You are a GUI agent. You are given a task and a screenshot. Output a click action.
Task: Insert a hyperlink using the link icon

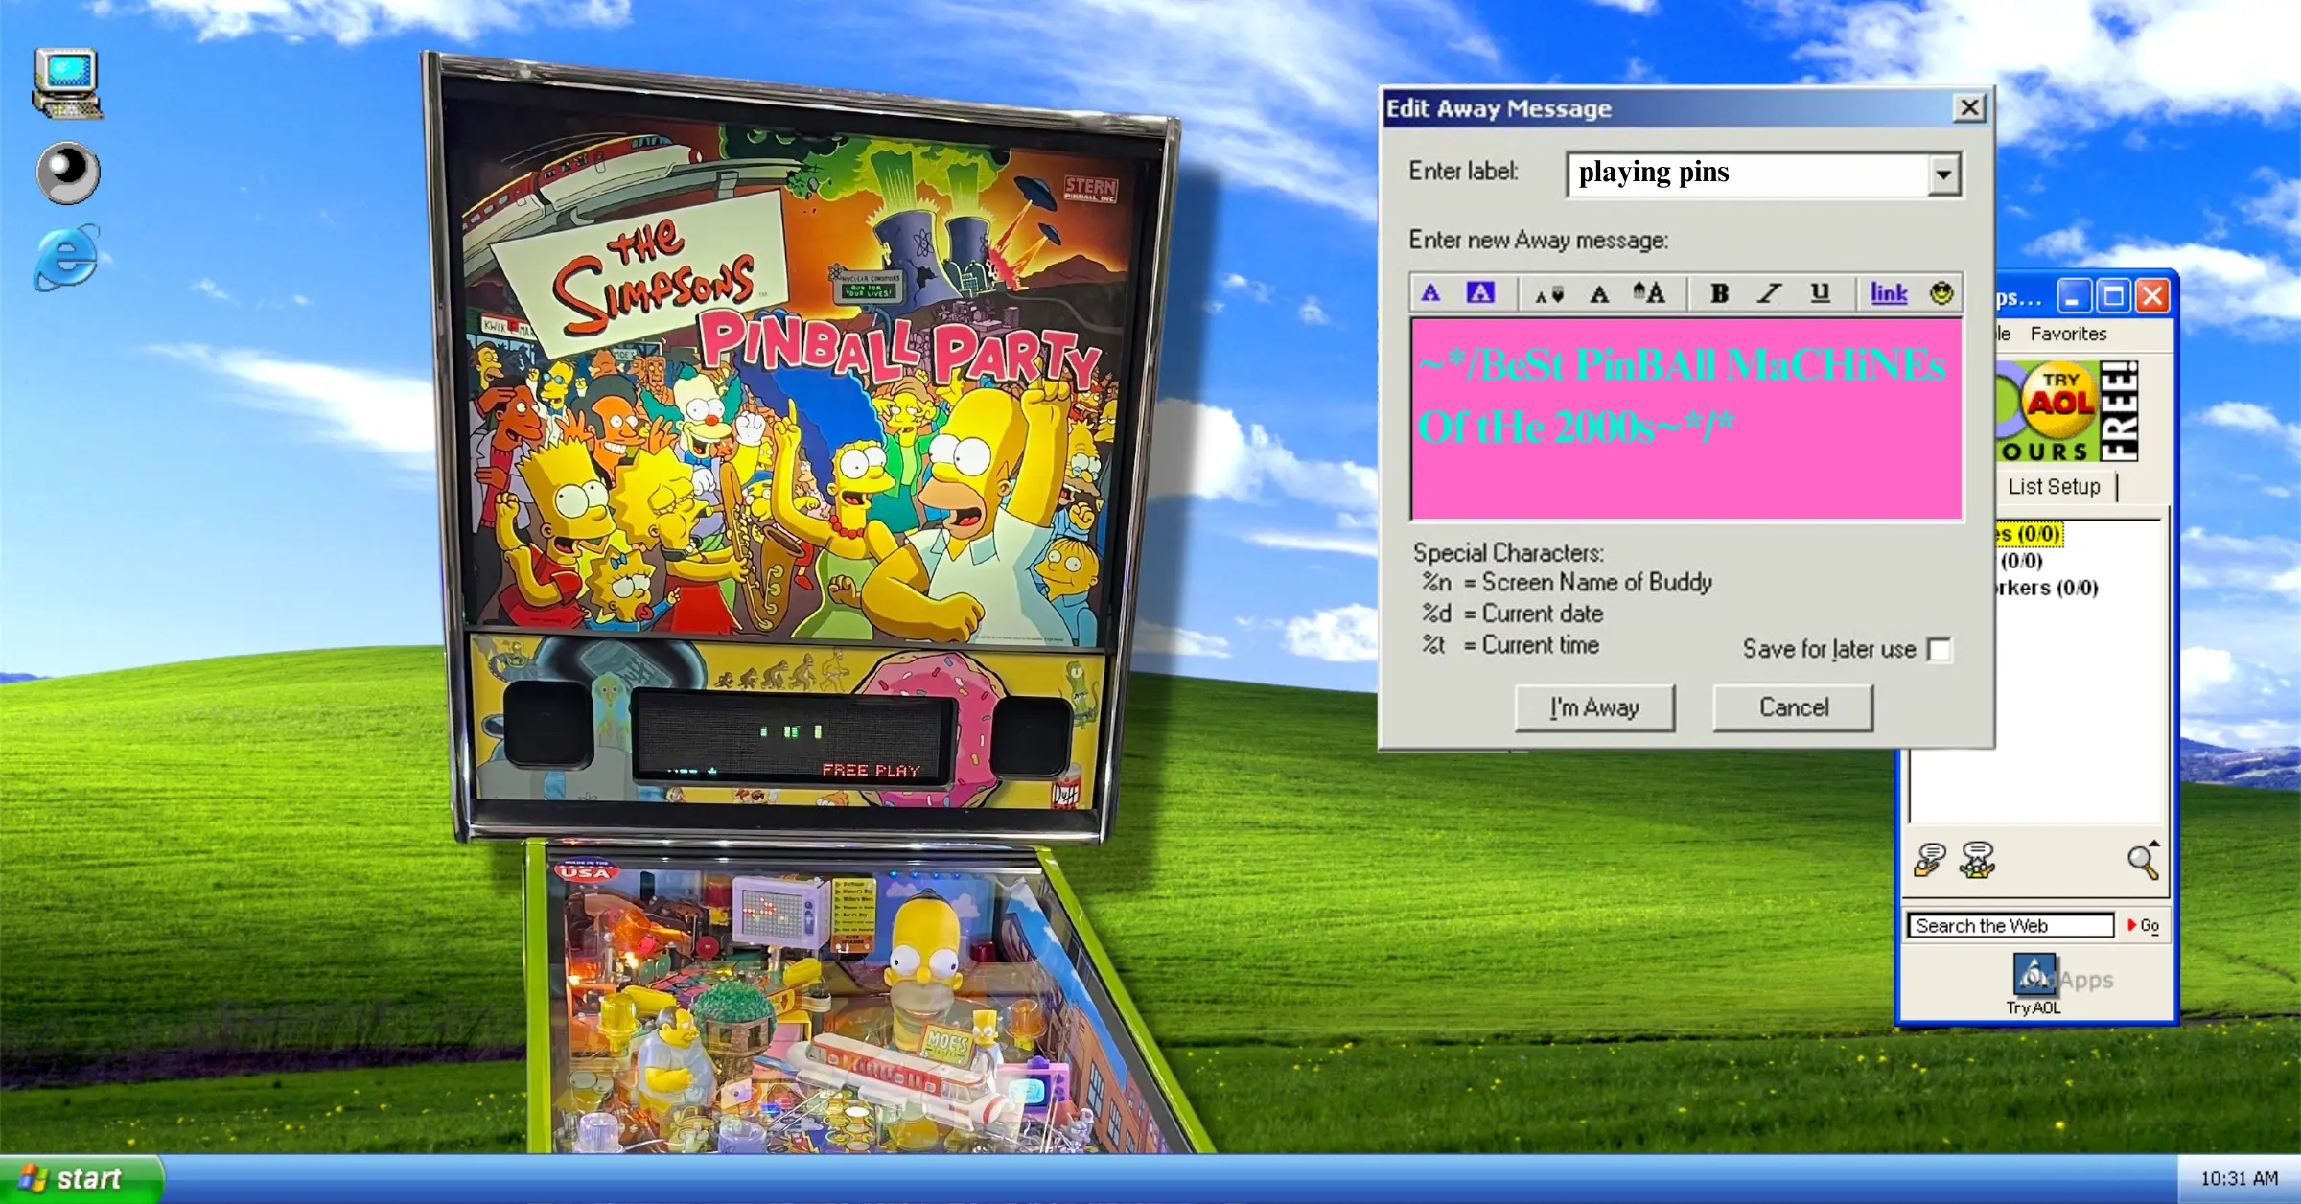[1888, 293]
